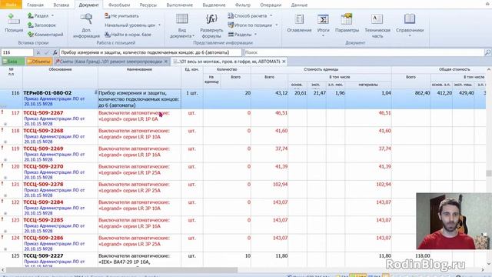Close the 01 ремонт электропроводки tab
The height and width of the screenshot is (277, 492).
tap(166, 62)
